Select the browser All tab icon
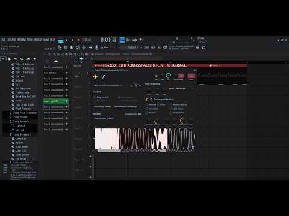 pos(3,59)
